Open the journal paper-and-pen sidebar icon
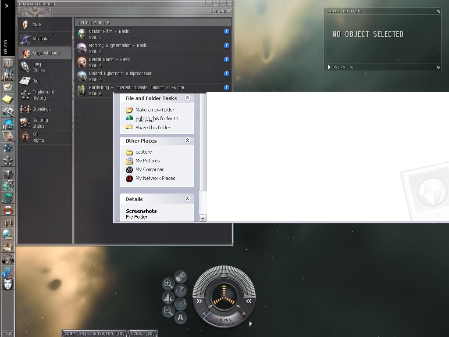 pos(8,136)
